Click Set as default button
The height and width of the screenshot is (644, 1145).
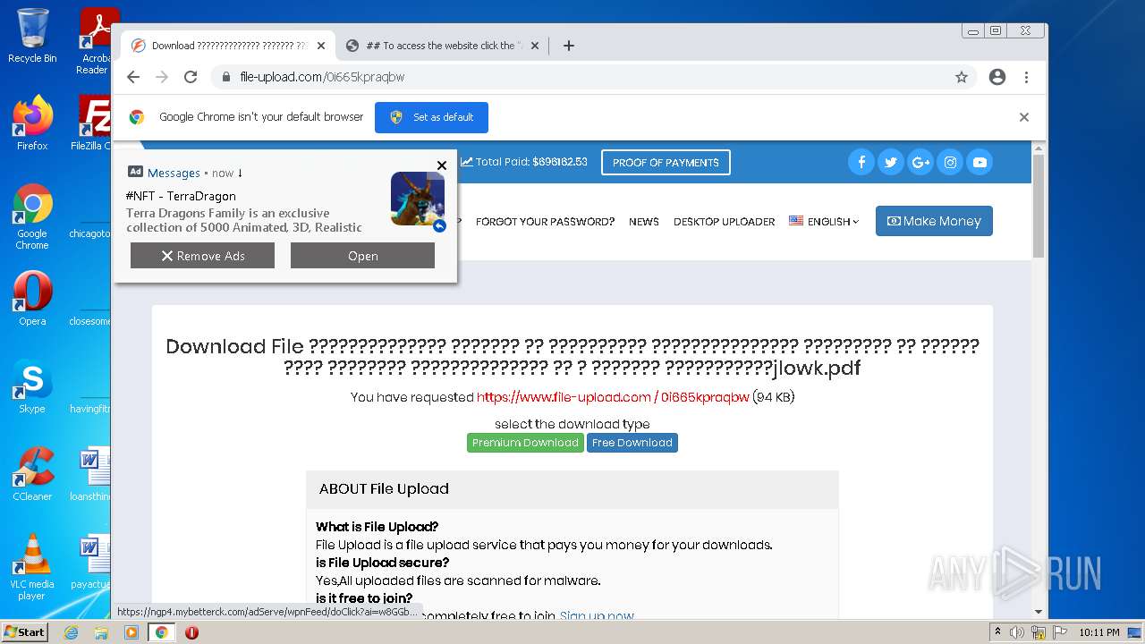pyautogui.click(x=431, y=117)
